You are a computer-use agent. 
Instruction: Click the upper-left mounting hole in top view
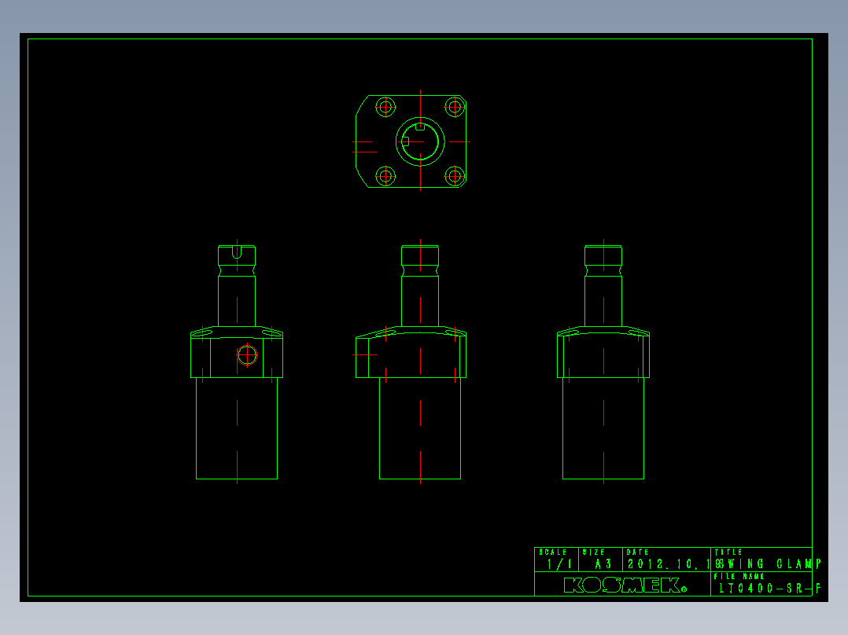(385, 107)
